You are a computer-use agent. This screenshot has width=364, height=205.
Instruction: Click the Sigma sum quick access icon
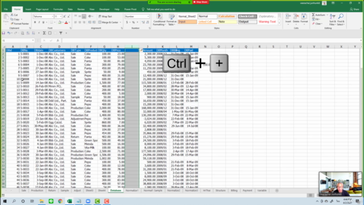tap(44, 33)
